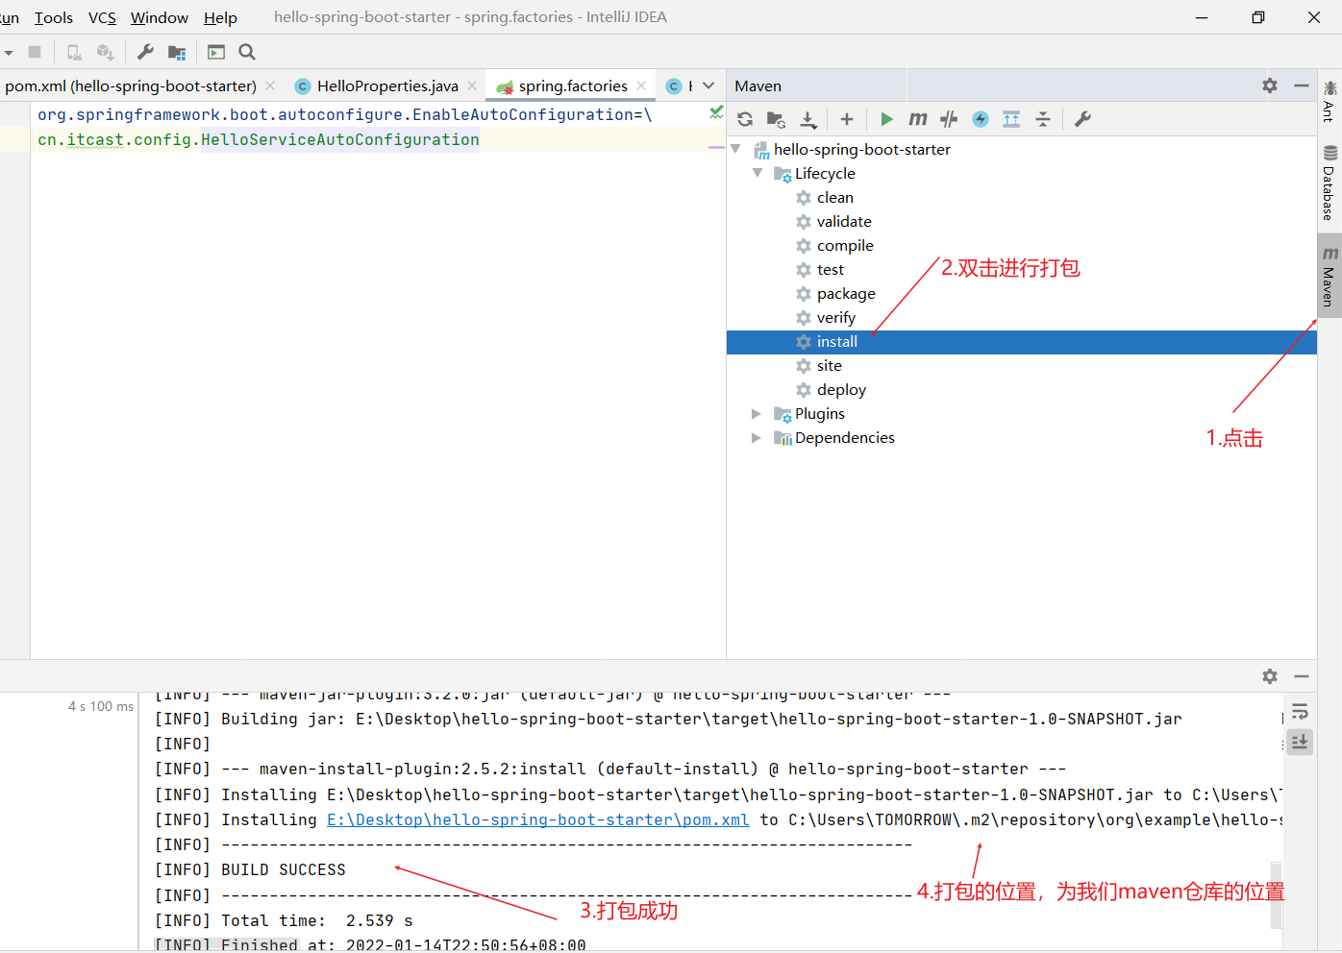Open Execute Maven Goal (m icon)

point(918,119)
